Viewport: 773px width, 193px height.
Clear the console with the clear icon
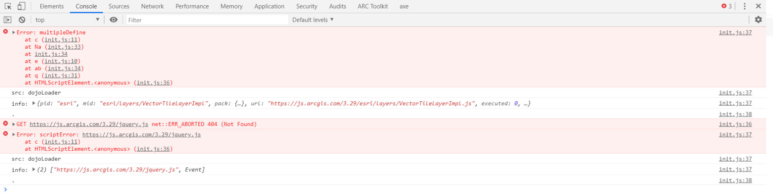[x=22, y=20]
